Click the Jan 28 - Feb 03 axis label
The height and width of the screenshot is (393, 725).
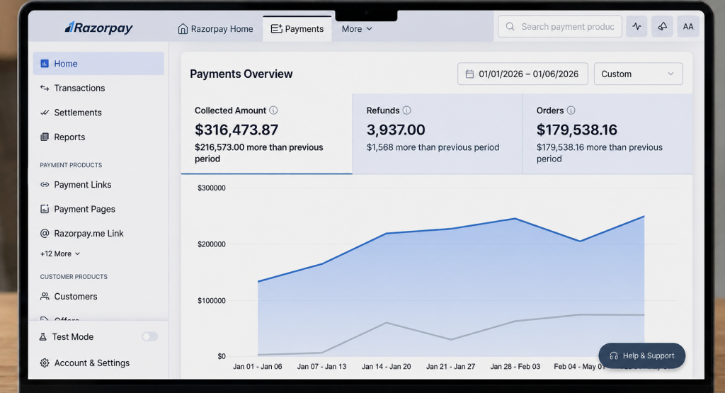tap(515, 367)
